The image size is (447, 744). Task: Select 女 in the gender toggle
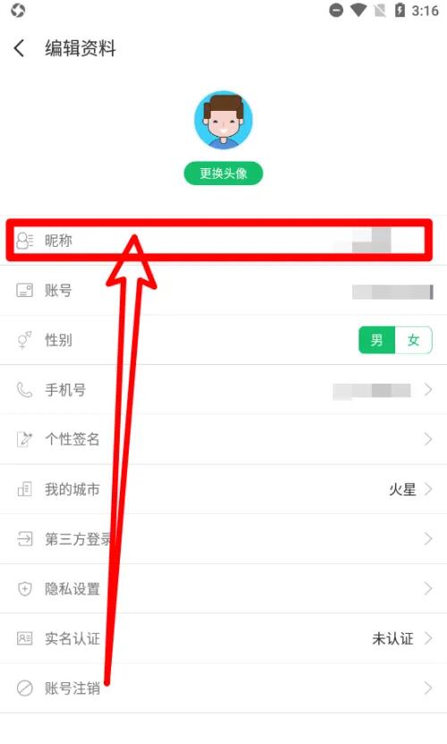pos(413,340)
